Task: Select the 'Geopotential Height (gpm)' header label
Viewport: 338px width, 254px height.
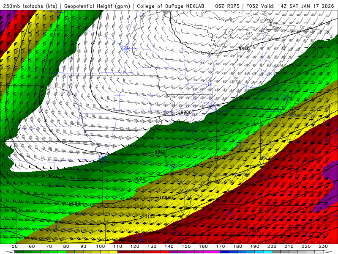Action: point(97,6)
